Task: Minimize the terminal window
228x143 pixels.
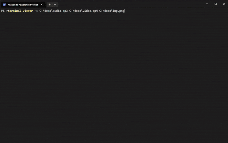Action: (x=207, y=4)
